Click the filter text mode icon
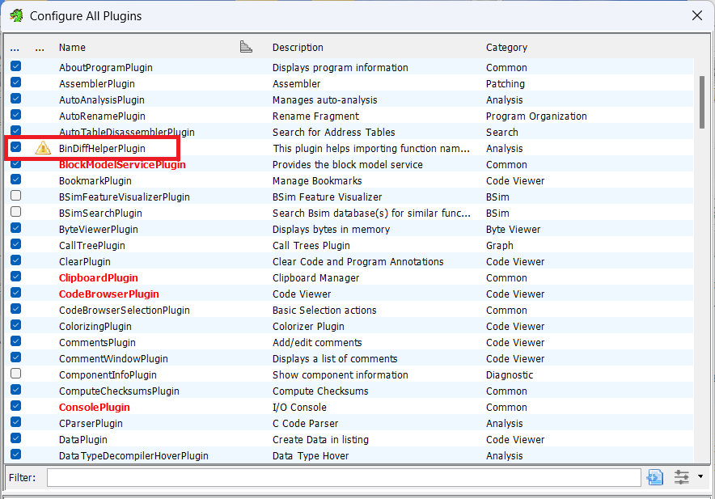This screenshot has width=715, height=499. click(655, 477)
